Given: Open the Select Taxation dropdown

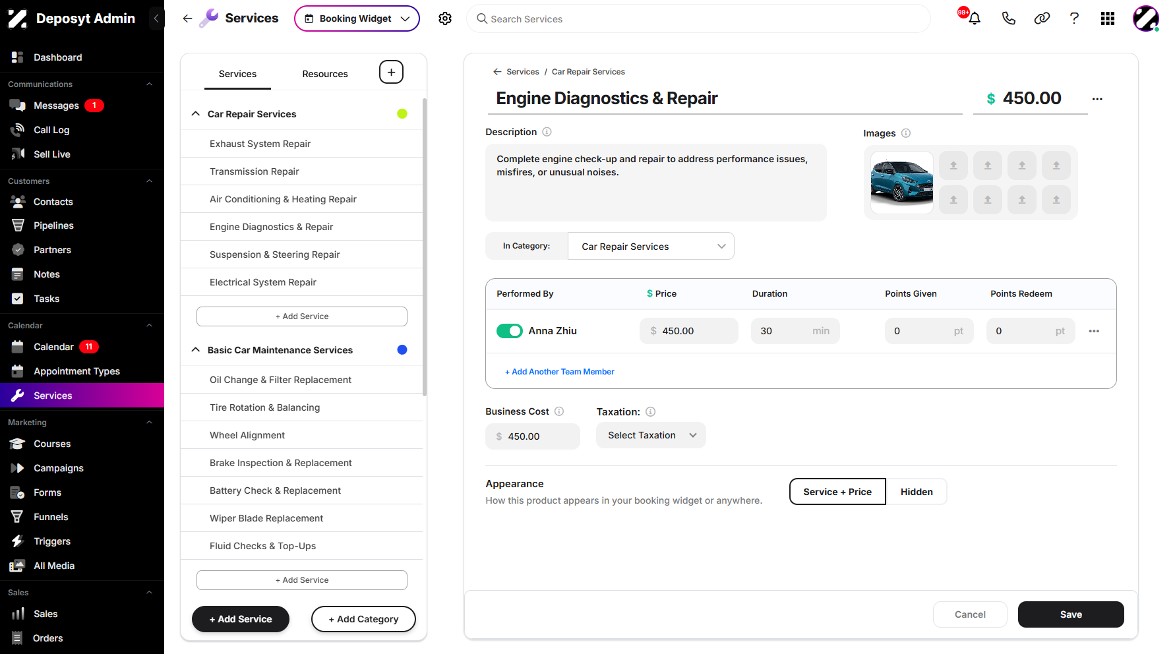Looking at the screenshot, I should pos(651,435).
